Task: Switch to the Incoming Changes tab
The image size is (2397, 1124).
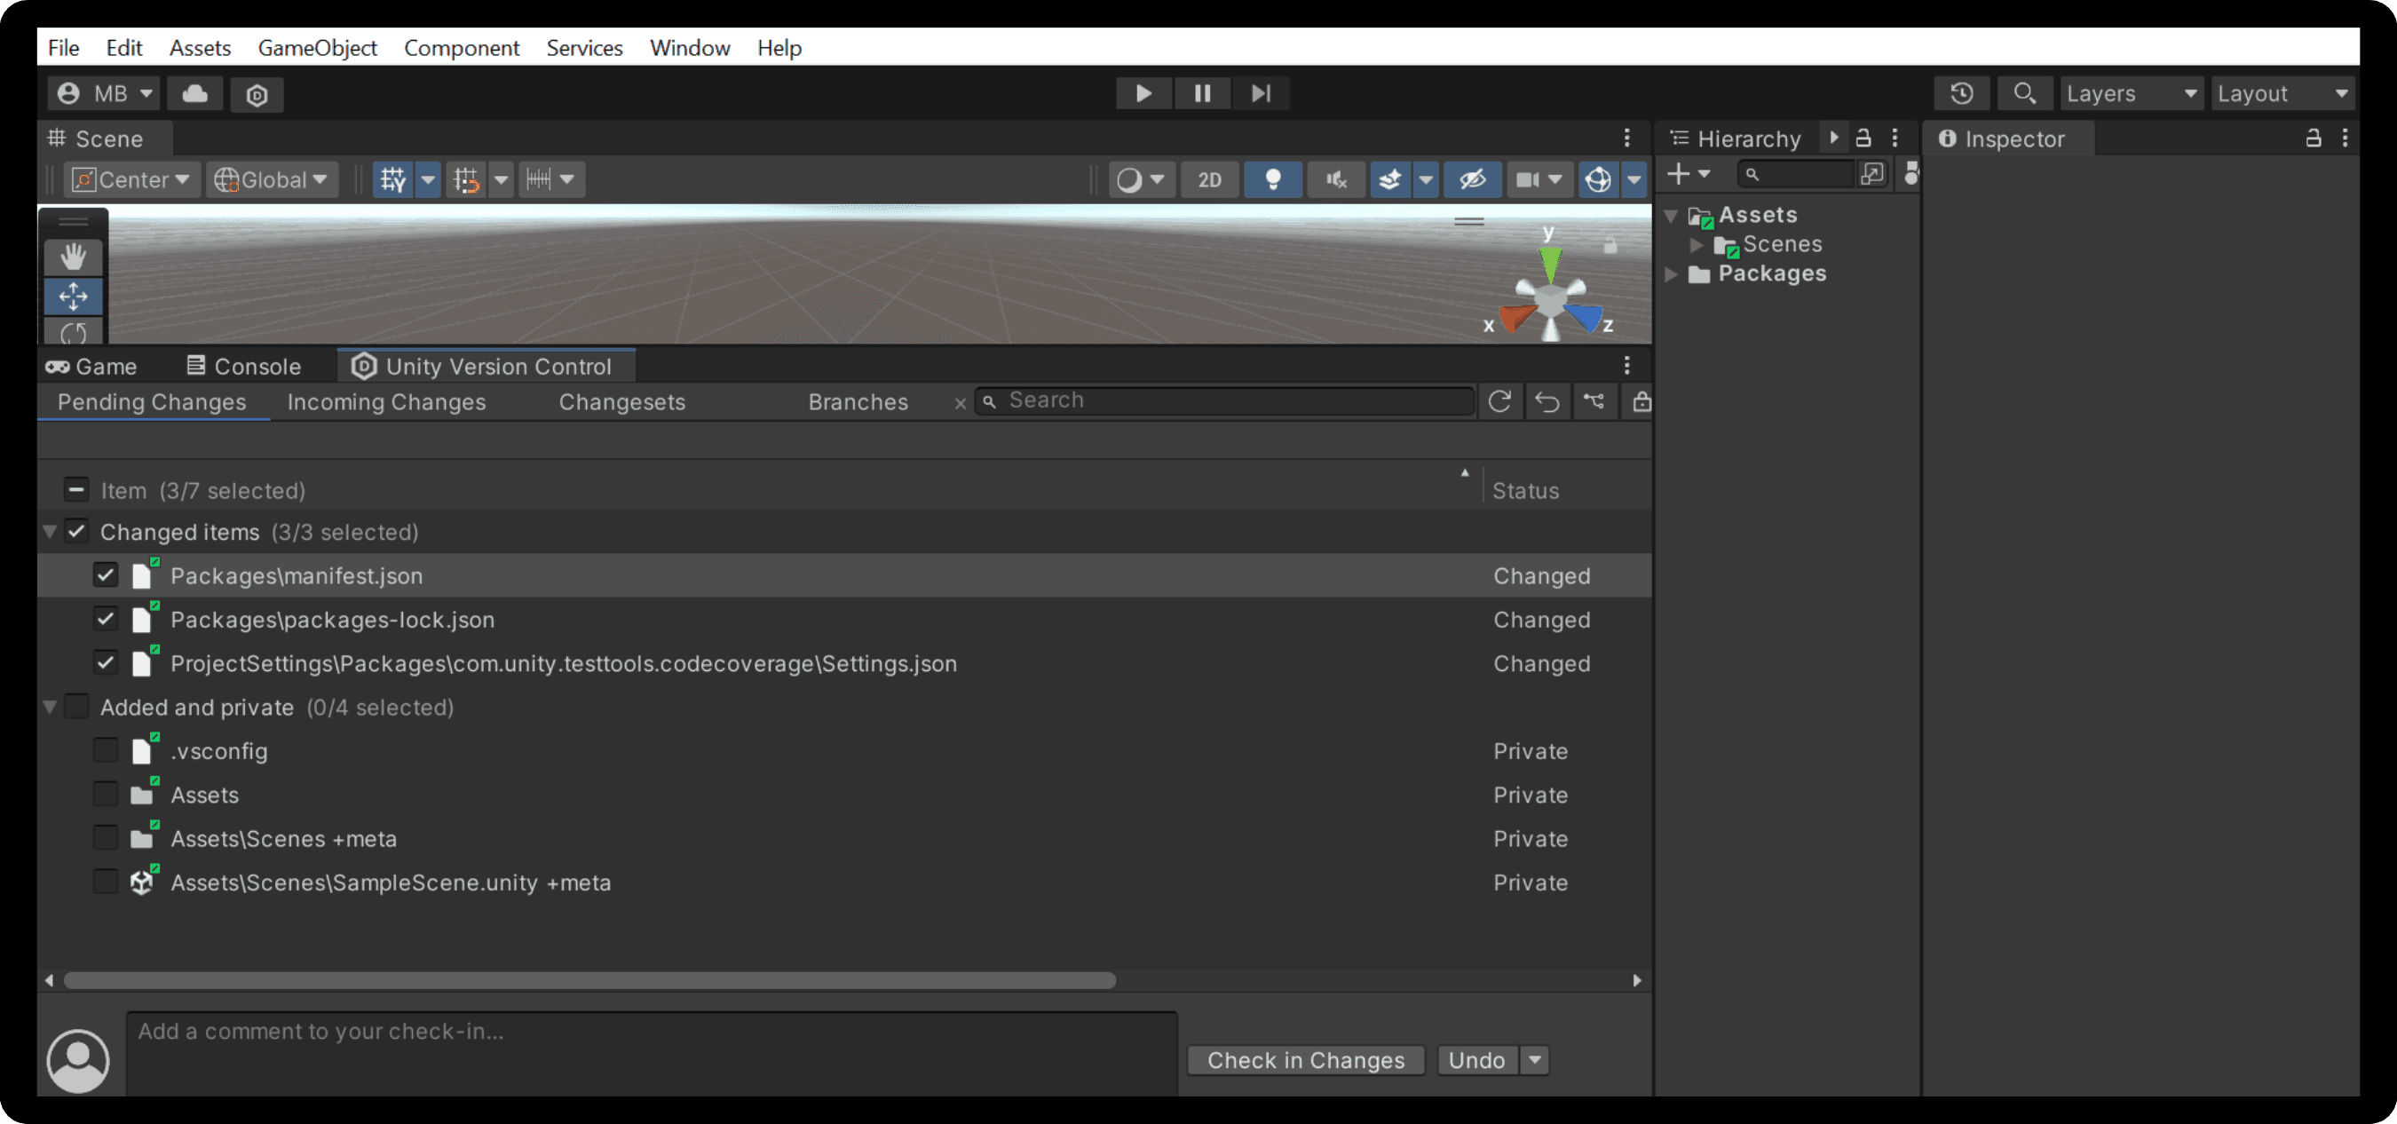Action: point(385,400)
